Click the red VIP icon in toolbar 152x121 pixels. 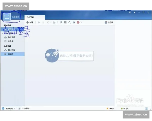(78, 22)
